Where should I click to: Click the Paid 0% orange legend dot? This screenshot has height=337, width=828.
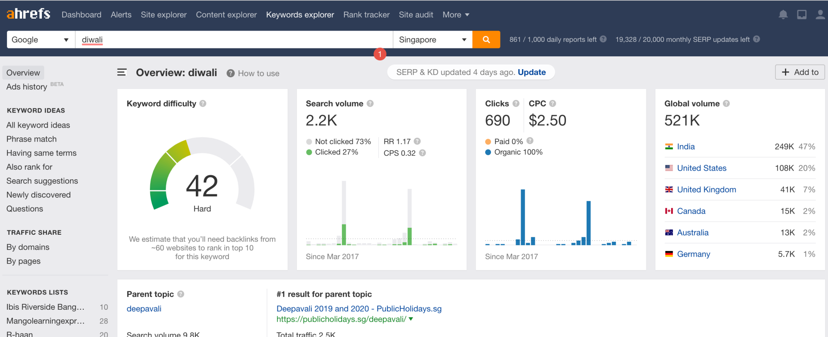click(x=488, y=142)
